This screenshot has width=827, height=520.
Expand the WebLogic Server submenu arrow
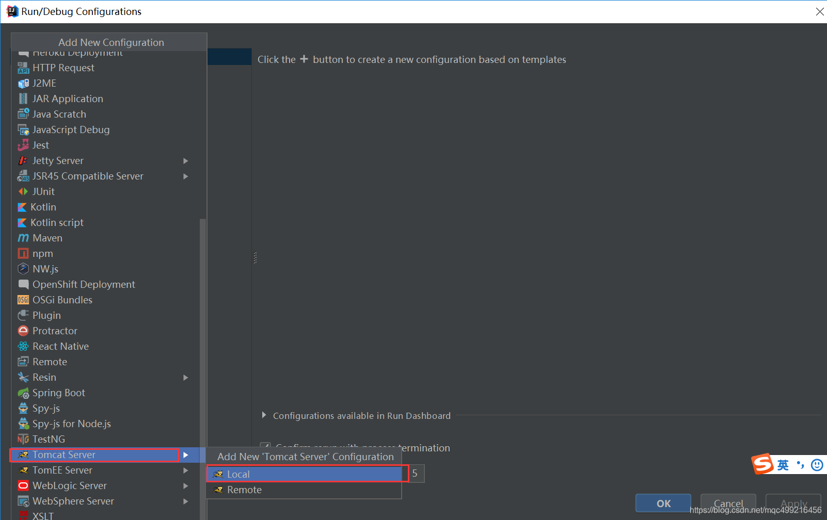186,485
